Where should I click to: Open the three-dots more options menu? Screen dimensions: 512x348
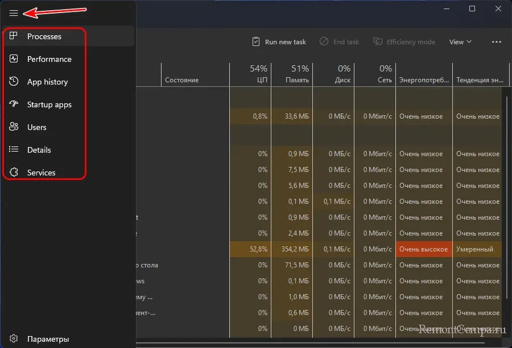click(x=496, y=41)
